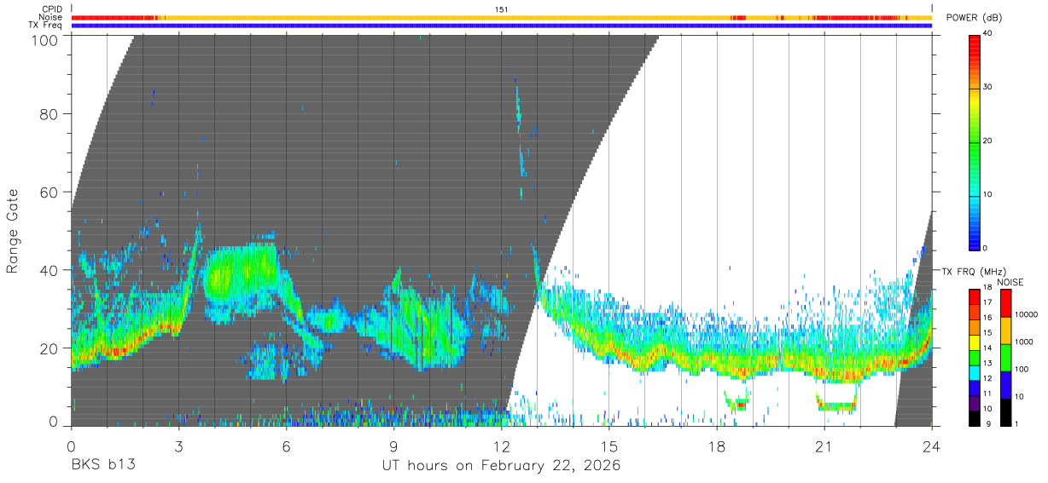Image resolution: width=1048 pixels, height=483 pixels.
Task: Click the 21 tick on UT hours axis
Action: 824,446
